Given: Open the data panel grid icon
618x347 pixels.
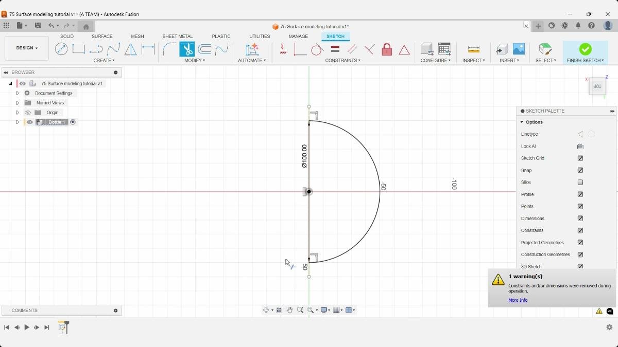Looking at the screenshot, I should (x=6, y=26).
